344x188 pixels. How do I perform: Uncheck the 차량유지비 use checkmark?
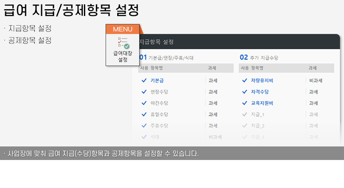[x=244, y=80]
